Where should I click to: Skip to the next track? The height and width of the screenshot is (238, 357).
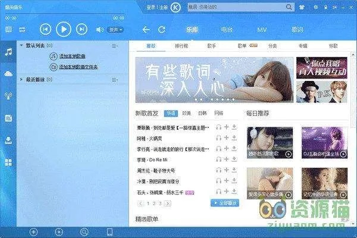(82, 29)
